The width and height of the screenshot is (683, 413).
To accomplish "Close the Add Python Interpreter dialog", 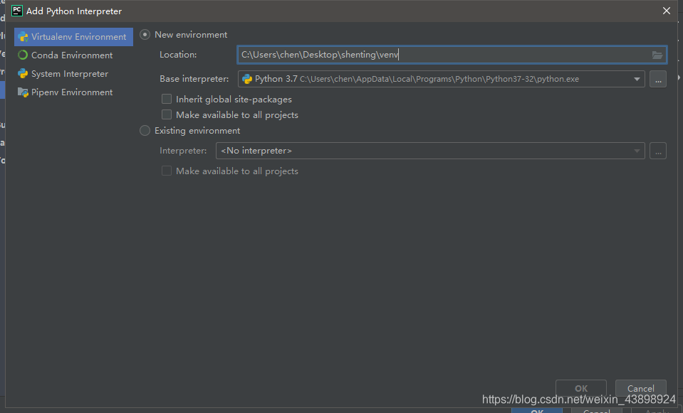I will tap(667, 11).
